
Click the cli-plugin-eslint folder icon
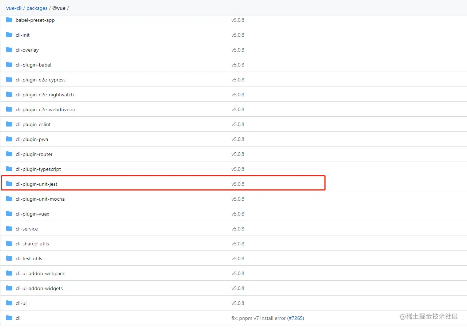9,124
